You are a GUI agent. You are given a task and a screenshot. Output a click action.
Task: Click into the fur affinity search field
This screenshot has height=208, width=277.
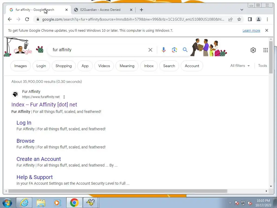pyautogui.click(x=99, y=50)
